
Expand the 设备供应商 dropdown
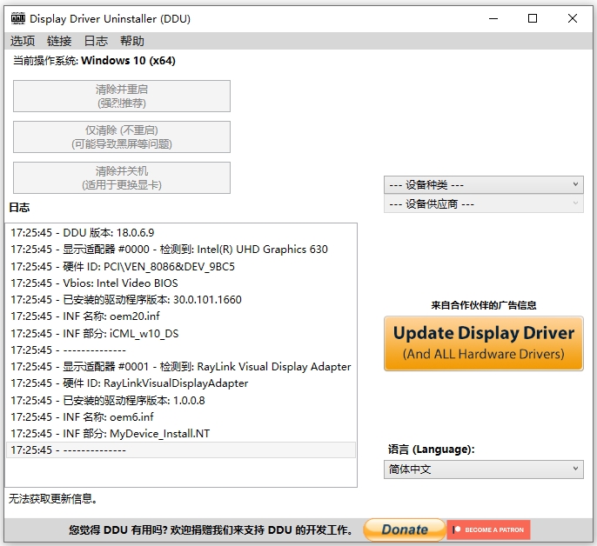coord(484,203)
